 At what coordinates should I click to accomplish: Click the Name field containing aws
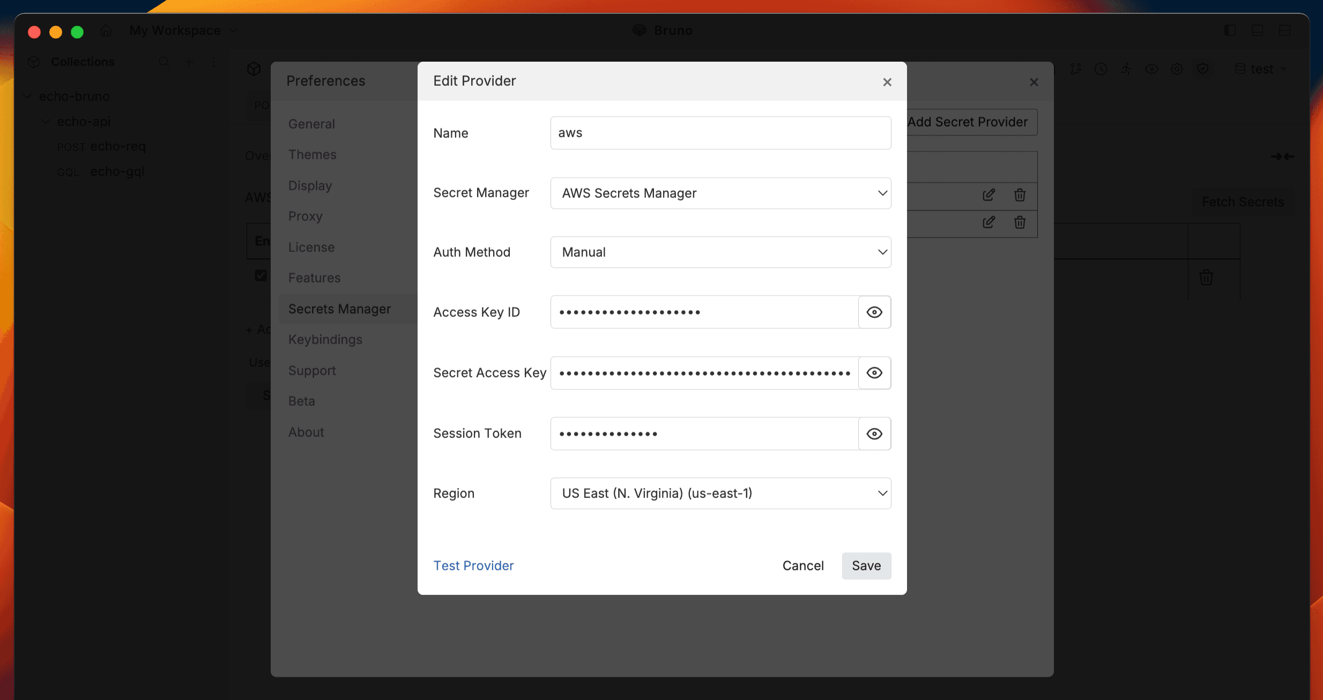pyautogui.click(x=719, y=133)
